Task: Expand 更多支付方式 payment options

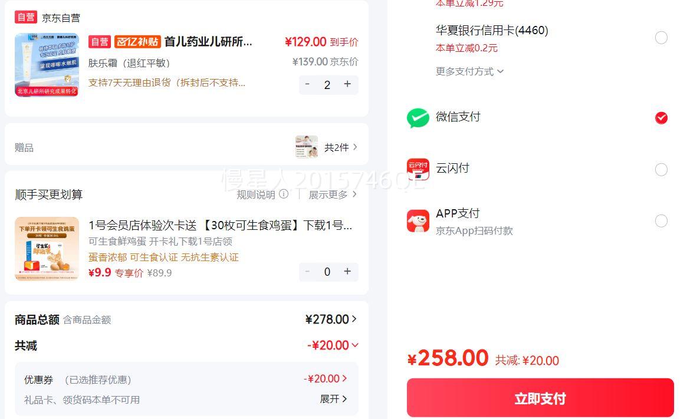Action: pos(469,71)
